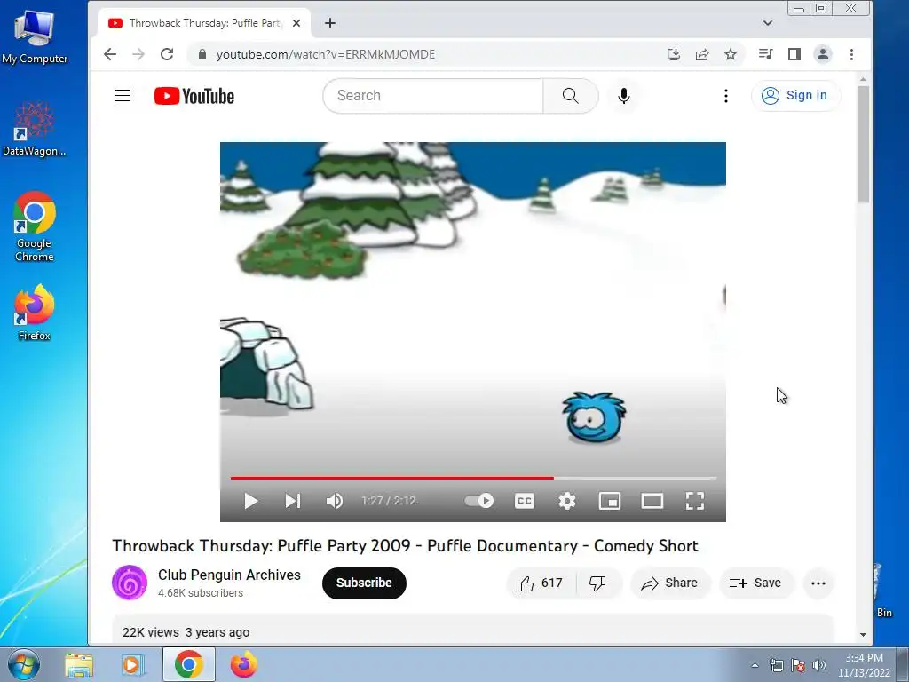
Task: Open more actions ellipsis button
Action: click(818, 583)
